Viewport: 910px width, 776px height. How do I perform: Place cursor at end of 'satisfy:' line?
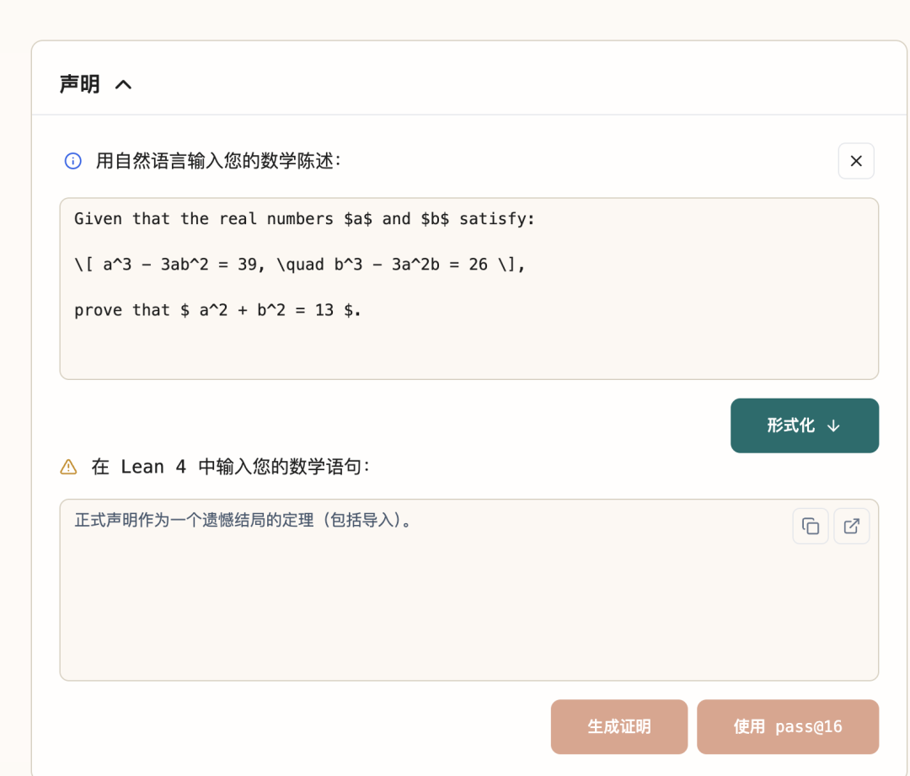534,219
